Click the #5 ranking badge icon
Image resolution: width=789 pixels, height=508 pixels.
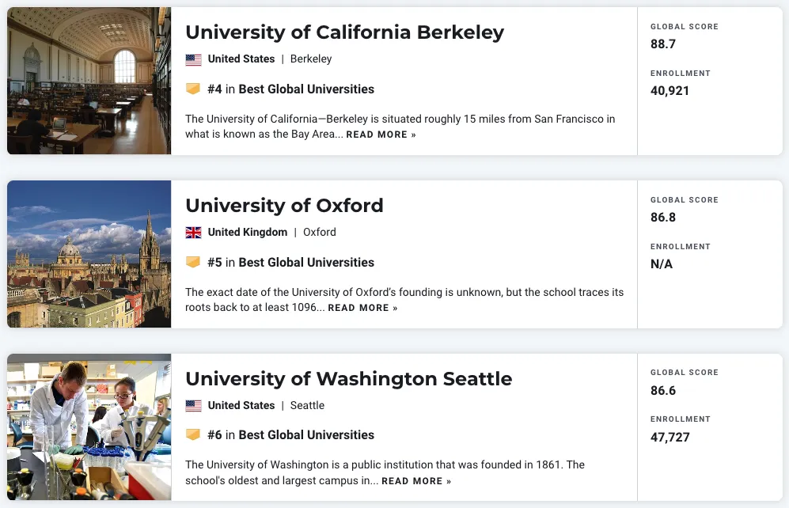point(193,262)
